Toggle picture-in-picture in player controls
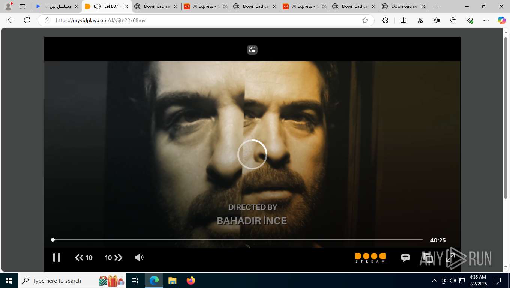Image resolution: width=510 pixels, height=288 pixels. click(x=428, y=258)
